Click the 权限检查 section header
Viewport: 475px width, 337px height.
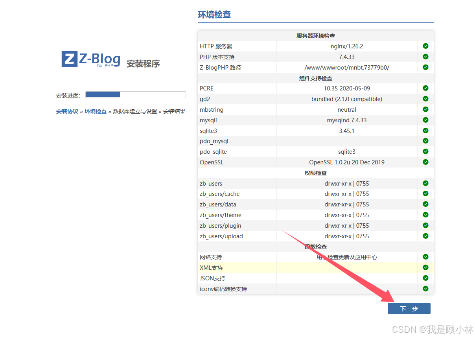pyautogui.click(x=316, y=173)
